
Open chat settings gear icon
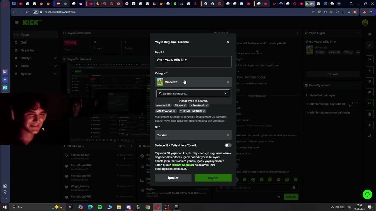point(279,197)
